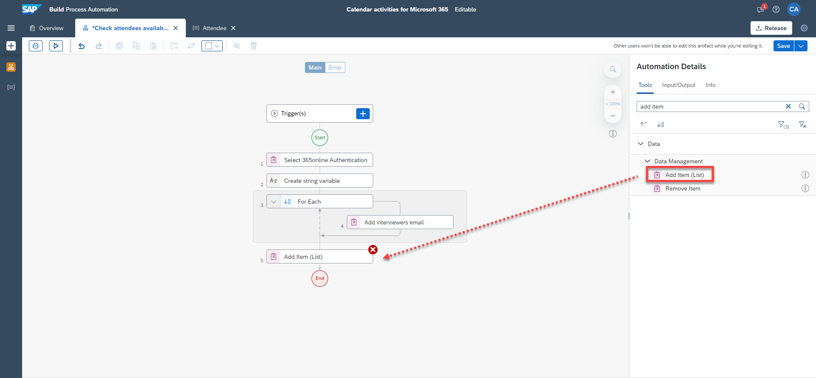Viewport: 816px width, 378px height.
Task: Zoom in on the canvas with plus
Action: coord(613,92)
